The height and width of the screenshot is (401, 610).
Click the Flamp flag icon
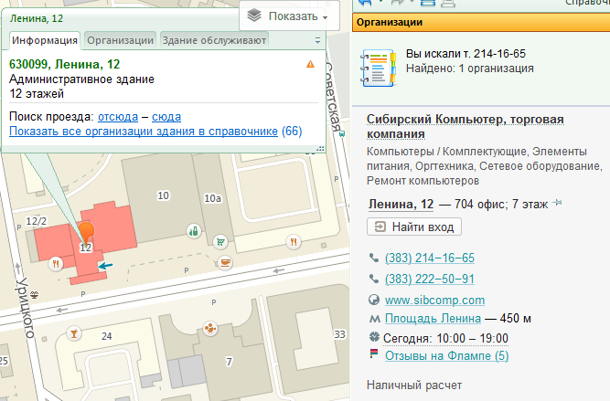[374, 354]
